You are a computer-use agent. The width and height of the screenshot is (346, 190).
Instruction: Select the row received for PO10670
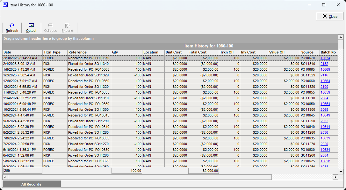click(96, 58)
